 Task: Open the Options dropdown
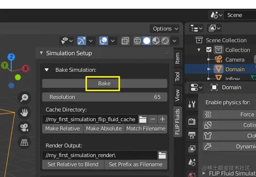pyautogui.click(x=165, y=29)
